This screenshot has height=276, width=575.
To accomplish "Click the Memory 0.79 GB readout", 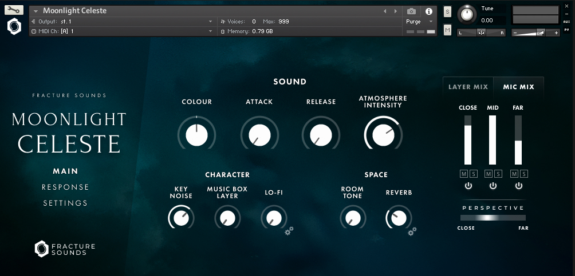I will click(262, 31).
